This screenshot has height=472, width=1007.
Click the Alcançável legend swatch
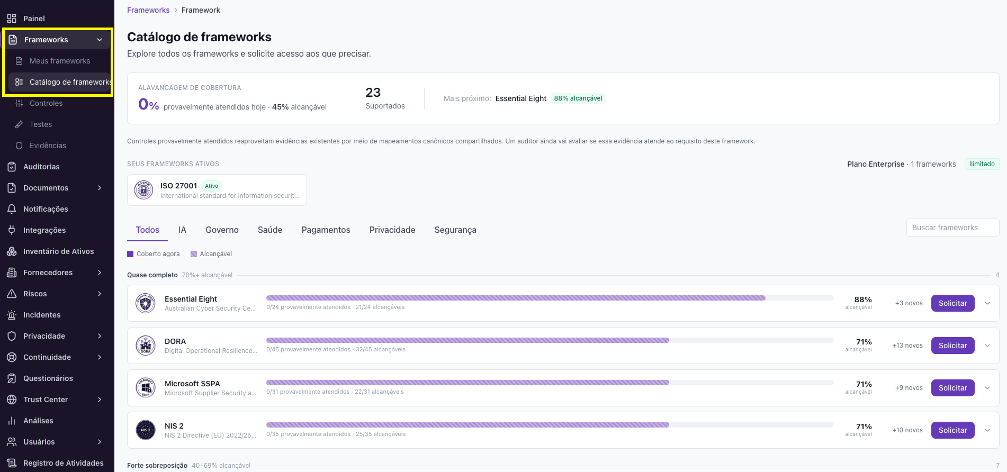coord(194,254)
